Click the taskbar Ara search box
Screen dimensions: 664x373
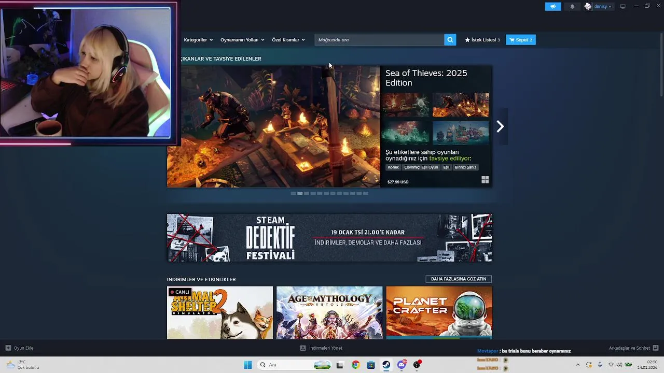(295, 365)
